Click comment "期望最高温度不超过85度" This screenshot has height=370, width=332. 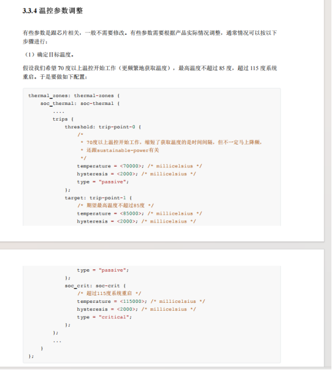(x=116, y=206)
